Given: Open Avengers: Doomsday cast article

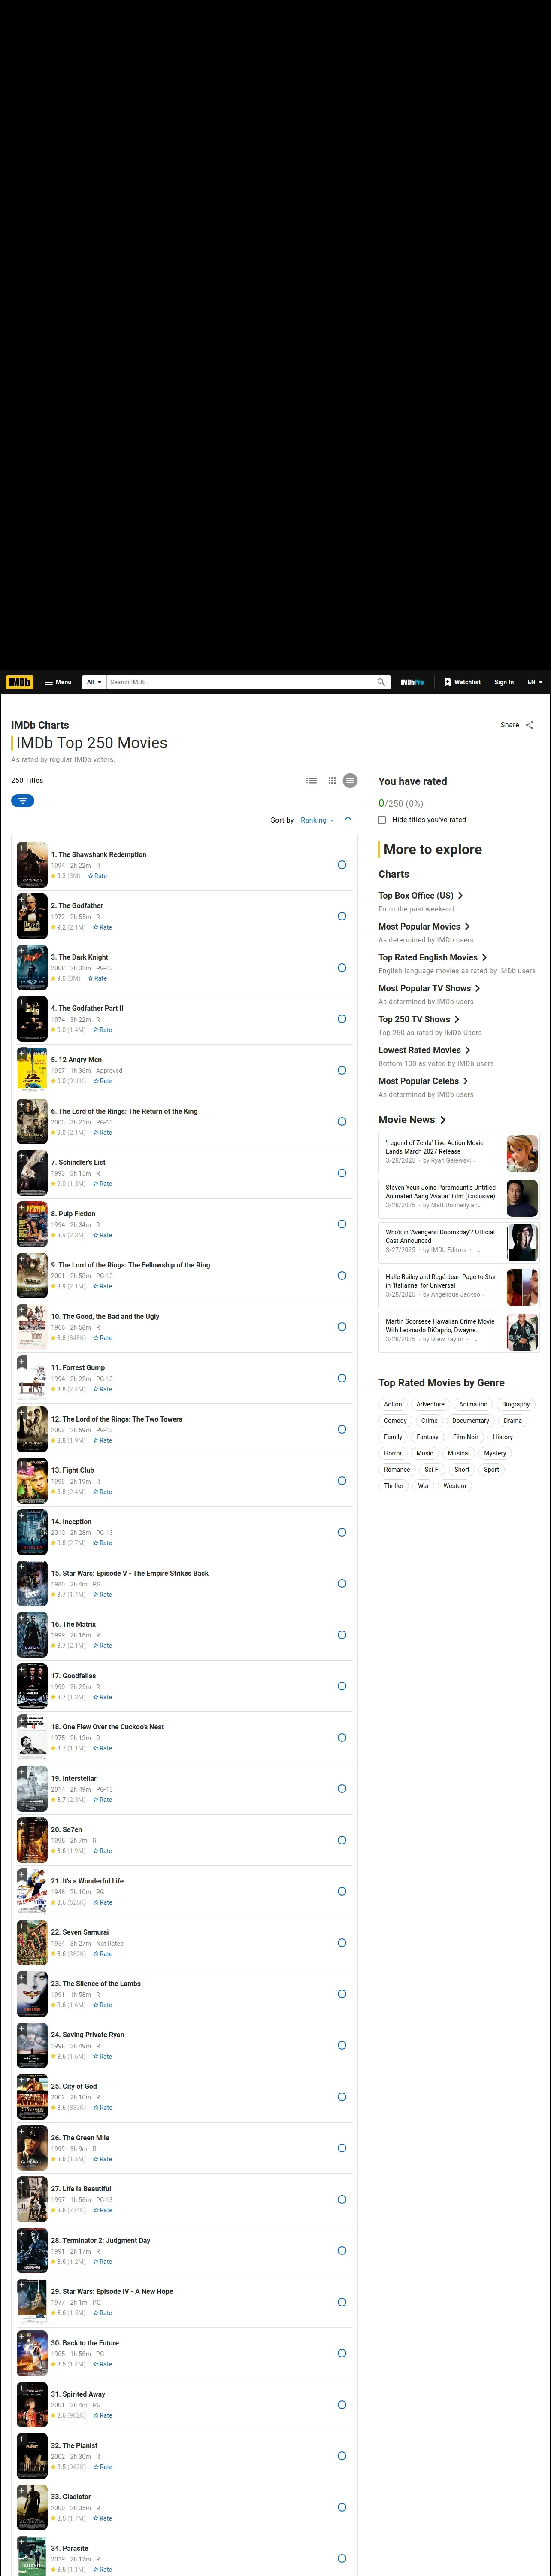Looking at the screenshot, I should pos(460,1243).
